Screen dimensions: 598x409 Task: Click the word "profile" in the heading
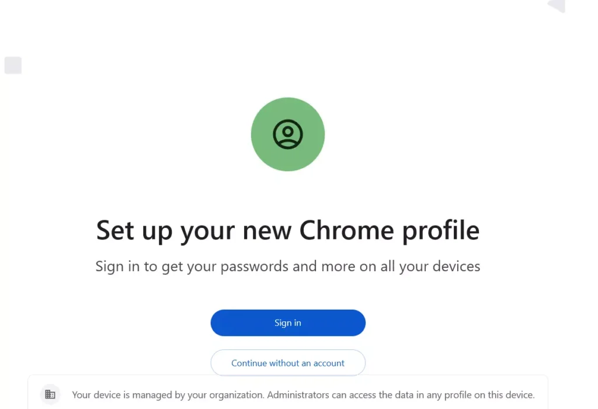[440, 230]
